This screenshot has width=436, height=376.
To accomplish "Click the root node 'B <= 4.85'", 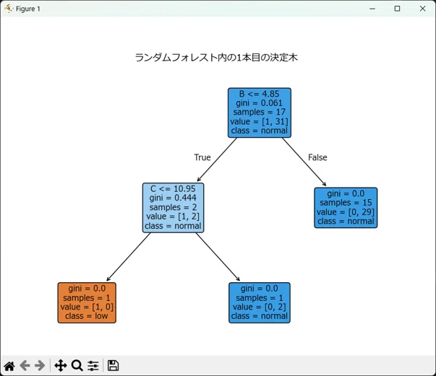I will 260,113.
